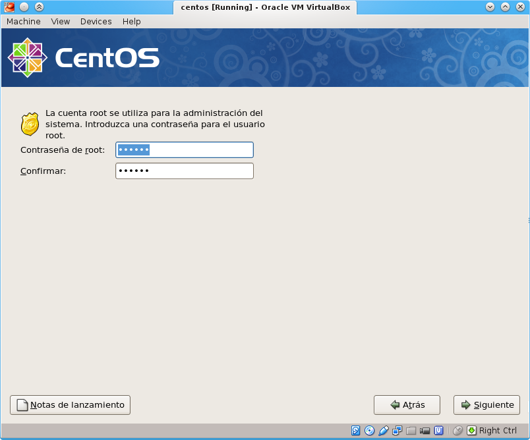Click the root account description paragraph
The image size is (530, 440).
click(x=155, y=124)
